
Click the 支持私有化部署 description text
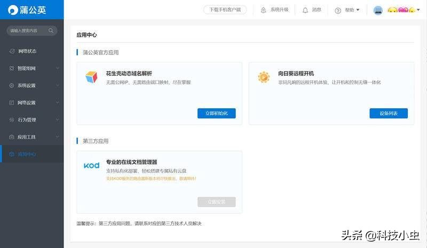(x=146, y=171)
